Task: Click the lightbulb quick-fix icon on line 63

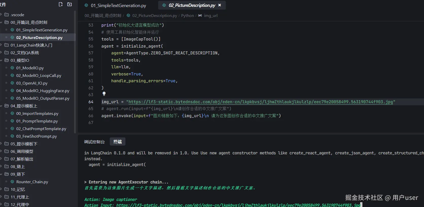Action: (104, 94)
